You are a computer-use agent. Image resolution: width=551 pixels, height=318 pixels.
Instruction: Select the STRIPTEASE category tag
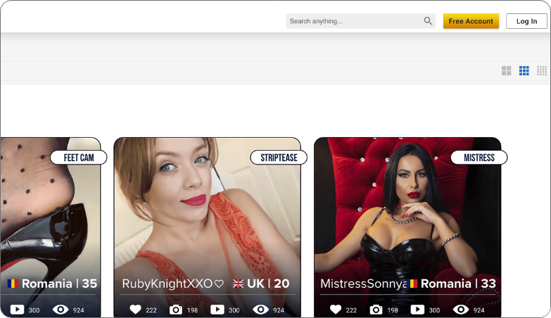pos(279,158)
